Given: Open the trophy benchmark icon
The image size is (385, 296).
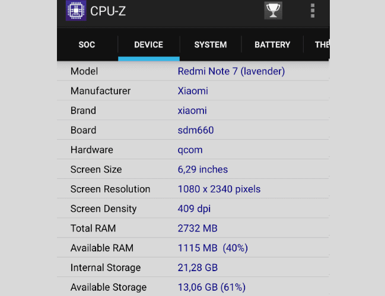Looking at the screenshot, I should point(273,11).
